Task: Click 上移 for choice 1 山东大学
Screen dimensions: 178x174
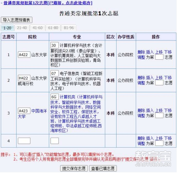Action: coord(159,52)
